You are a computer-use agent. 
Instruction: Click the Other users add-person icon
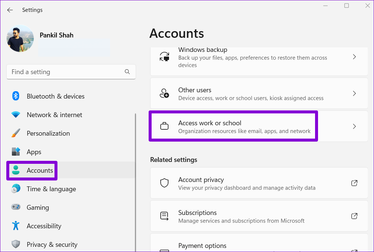(x=164, y=93)
